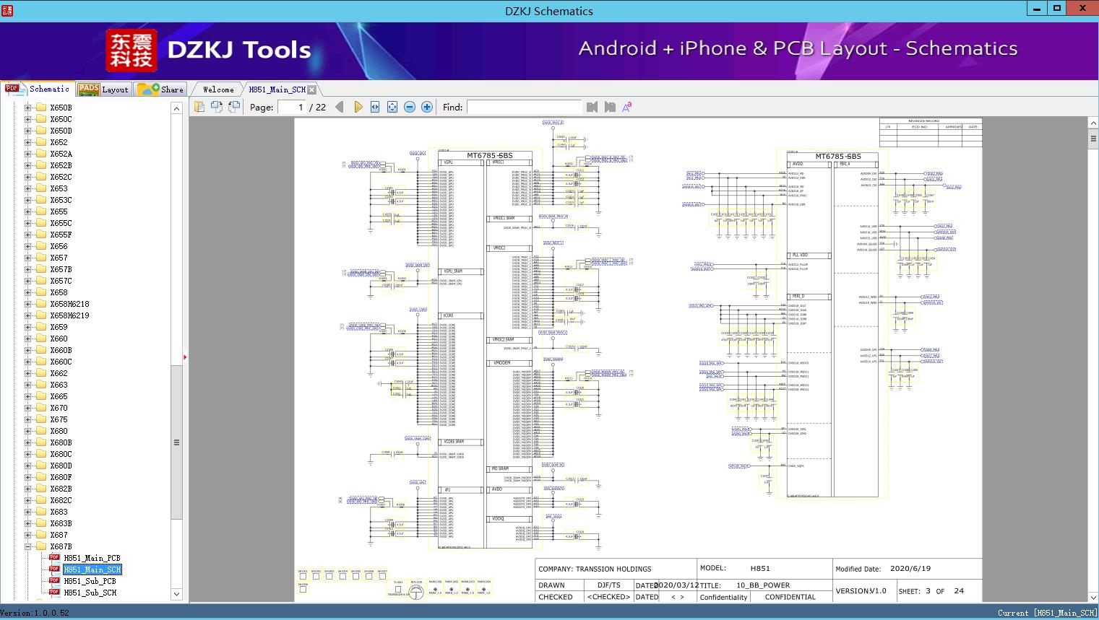Expand the X658H6218 folder
The image size is (1099, 620).
(x=27, y=304)
